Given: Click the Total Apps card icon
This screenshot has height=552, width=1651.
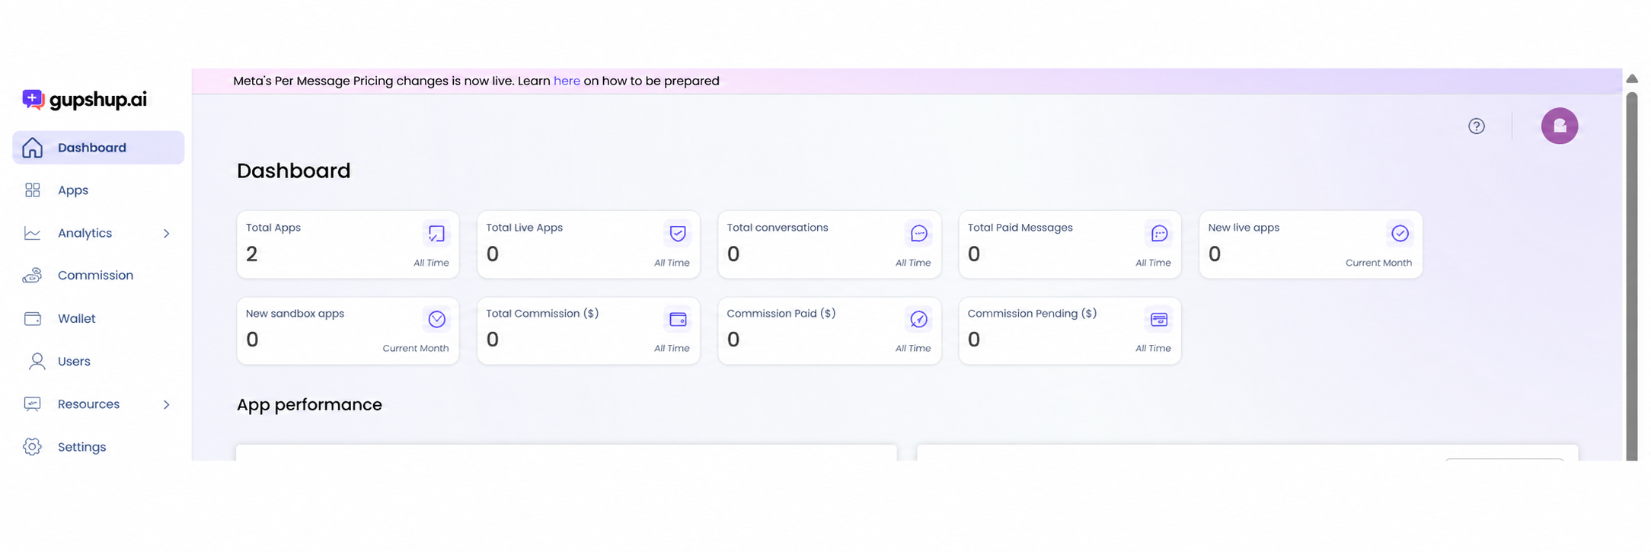Looking at the screenshot, I should click(x=436, y=234).
